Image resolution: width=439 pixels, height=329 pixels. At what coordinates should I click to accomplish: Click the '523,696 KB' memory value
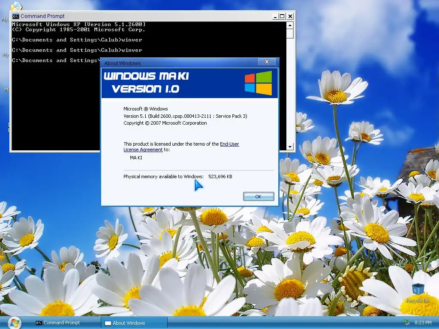coord(220,176)
